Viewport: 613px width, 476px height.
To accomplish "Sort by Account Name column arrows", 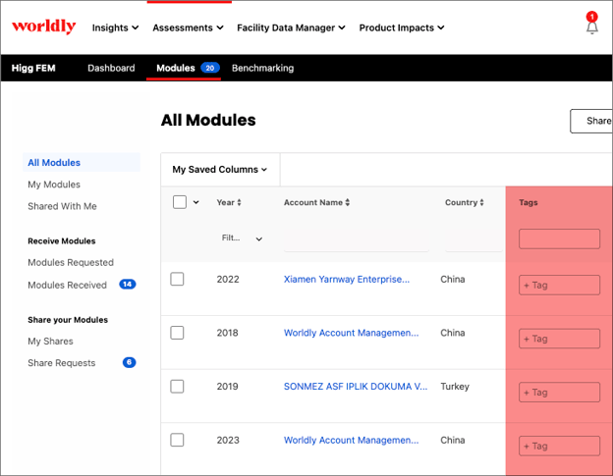I will (x=348, y=202).
